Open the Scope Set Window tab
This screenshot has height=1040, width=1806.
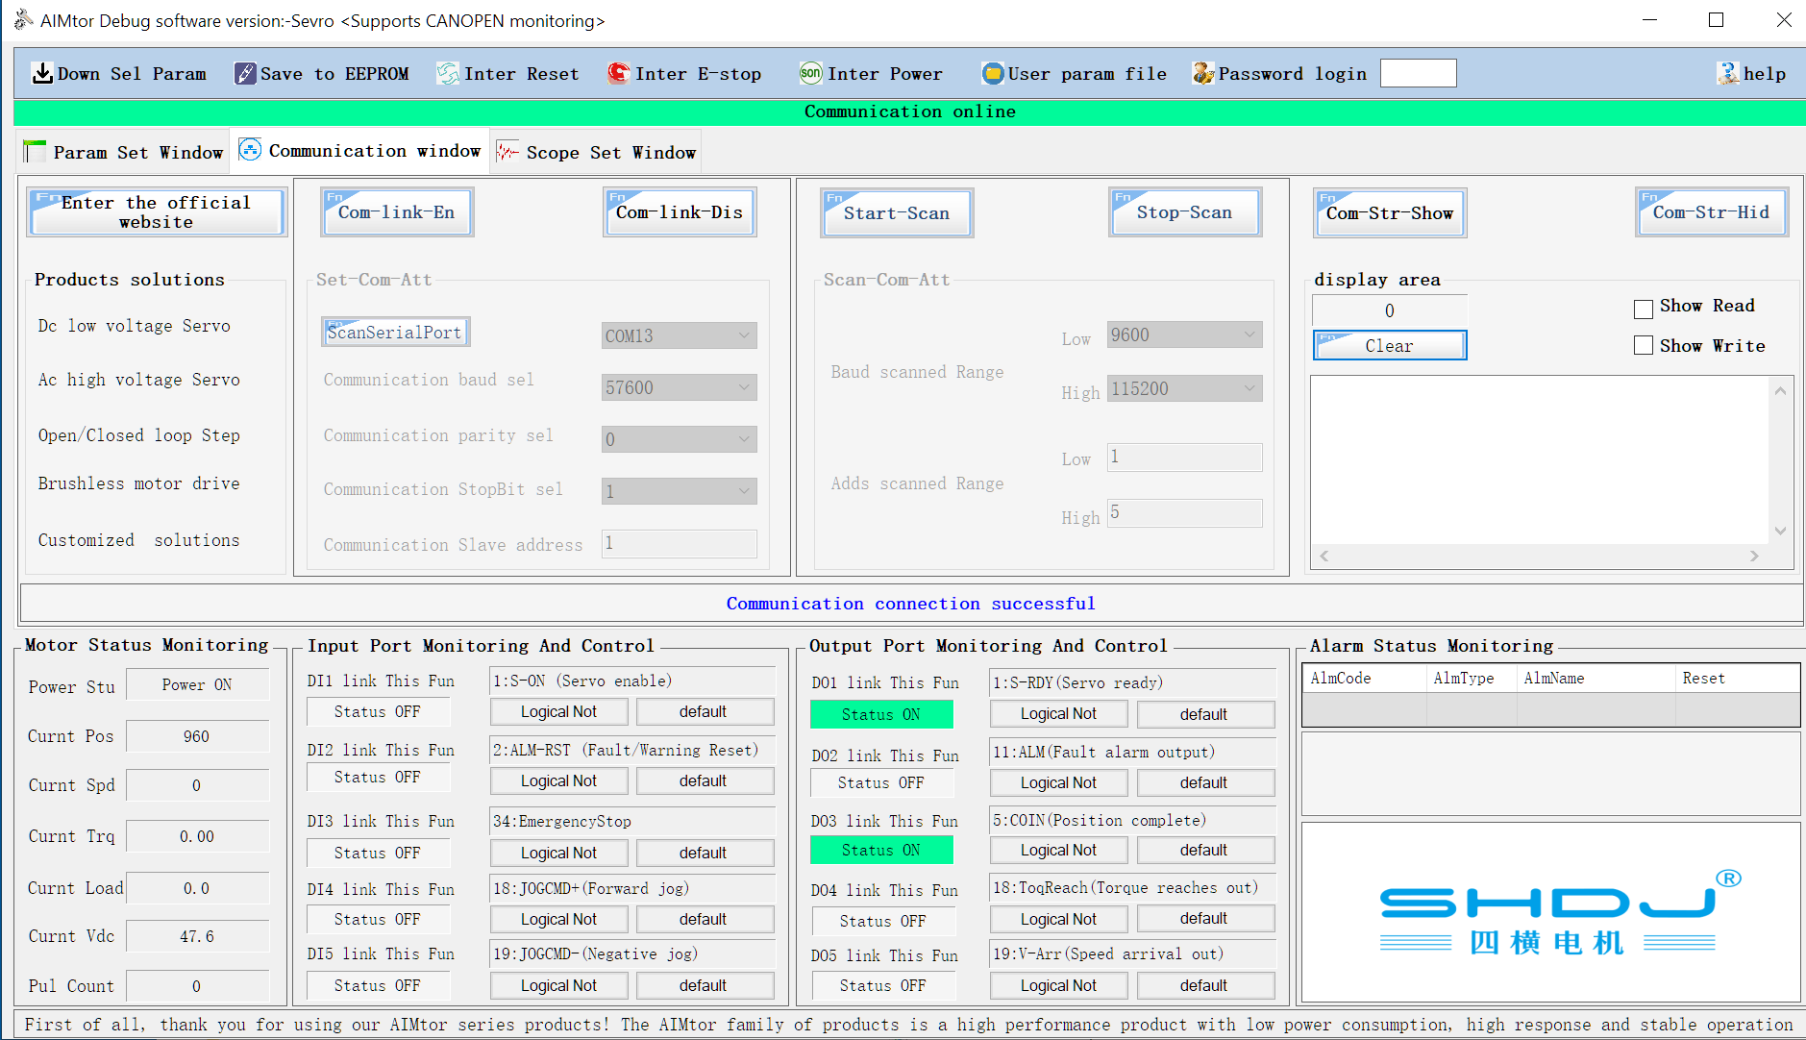pos(596,153)
